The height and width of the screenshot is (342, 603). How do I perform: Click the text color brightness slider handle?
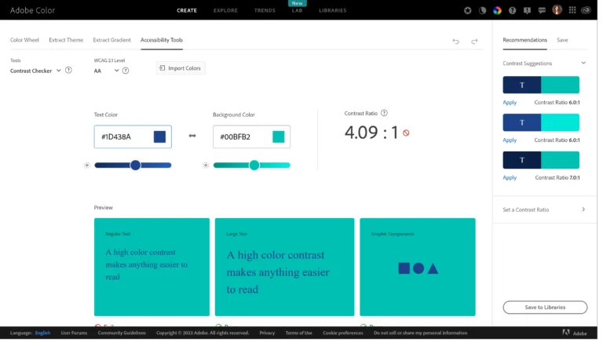click(136, 166)
